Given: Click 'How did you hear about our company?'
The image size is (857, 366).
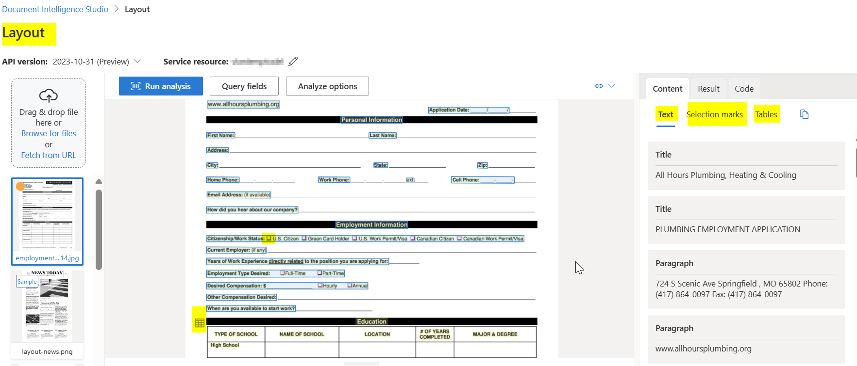Looking at the screenshot, I should coord(252,210).
